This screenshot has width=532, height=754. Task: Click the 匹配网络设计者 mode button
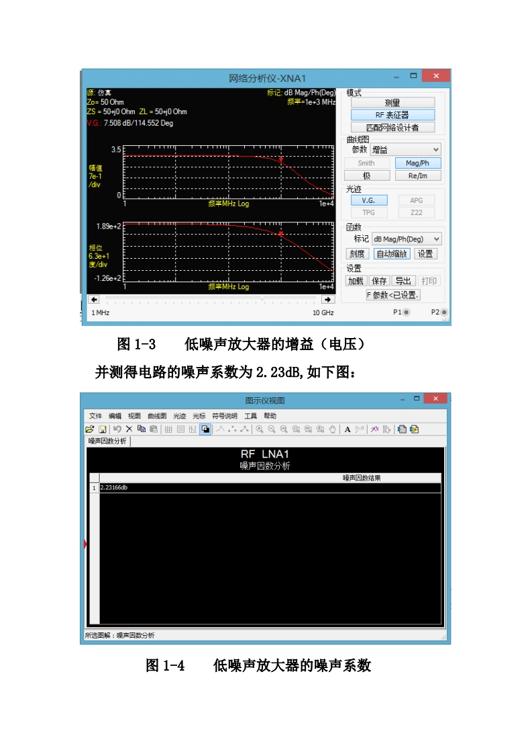(x=392, y=128)
